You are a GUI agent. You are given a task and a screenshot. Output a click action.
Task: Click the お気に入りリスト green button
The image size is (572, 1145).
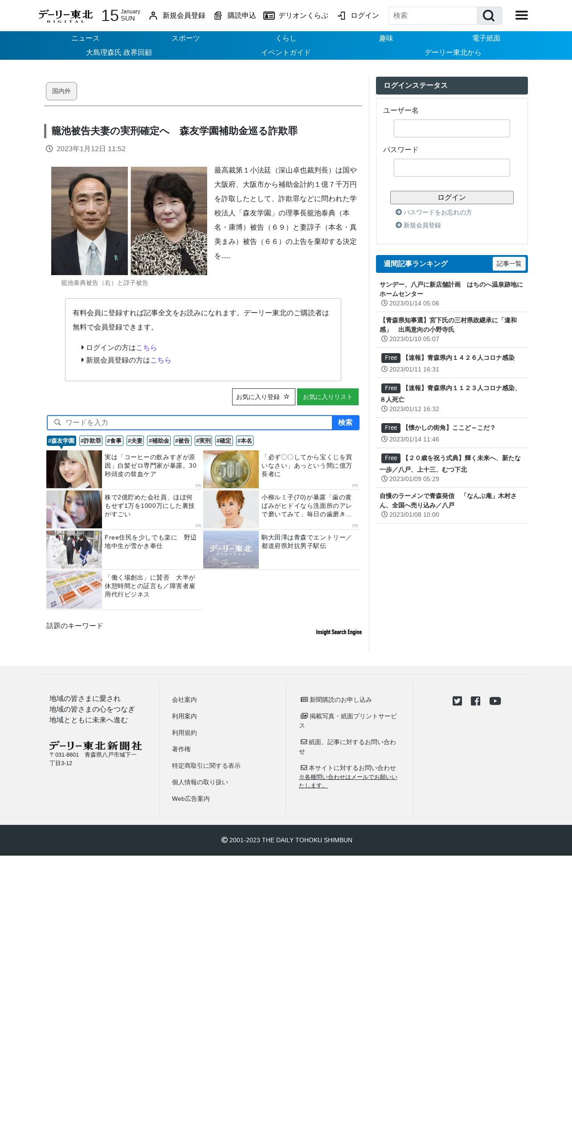[328, 397]
